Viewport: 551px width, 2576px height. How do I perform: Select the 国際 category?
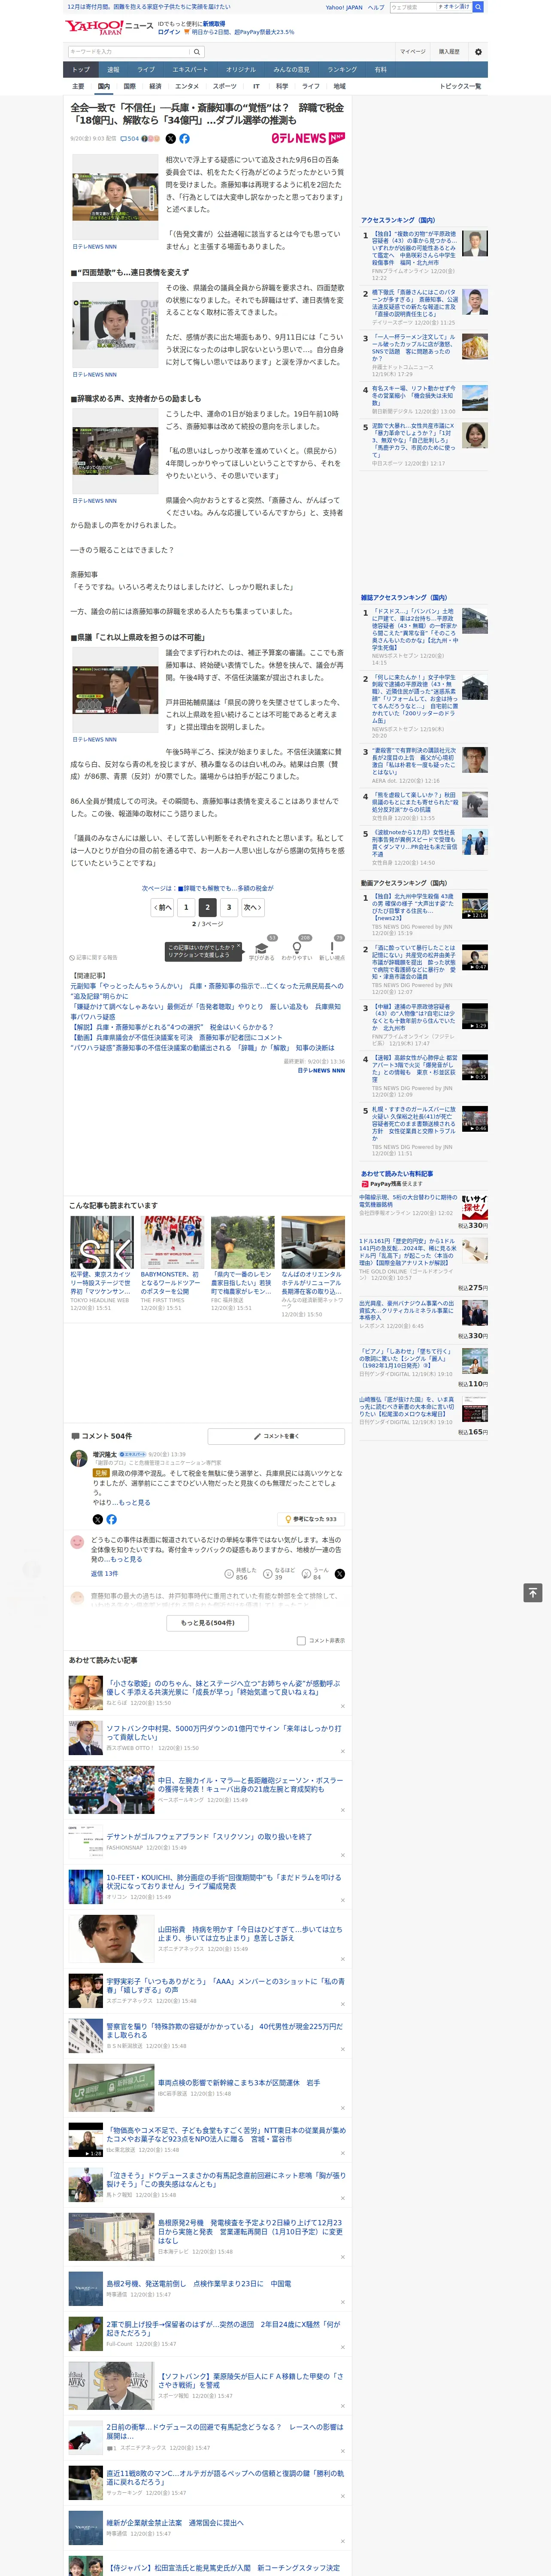point(129,86)
